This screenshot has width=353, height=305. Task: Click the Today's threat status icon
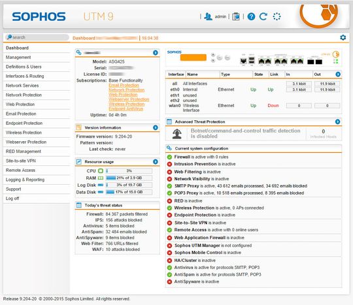(x=79, y=205)
